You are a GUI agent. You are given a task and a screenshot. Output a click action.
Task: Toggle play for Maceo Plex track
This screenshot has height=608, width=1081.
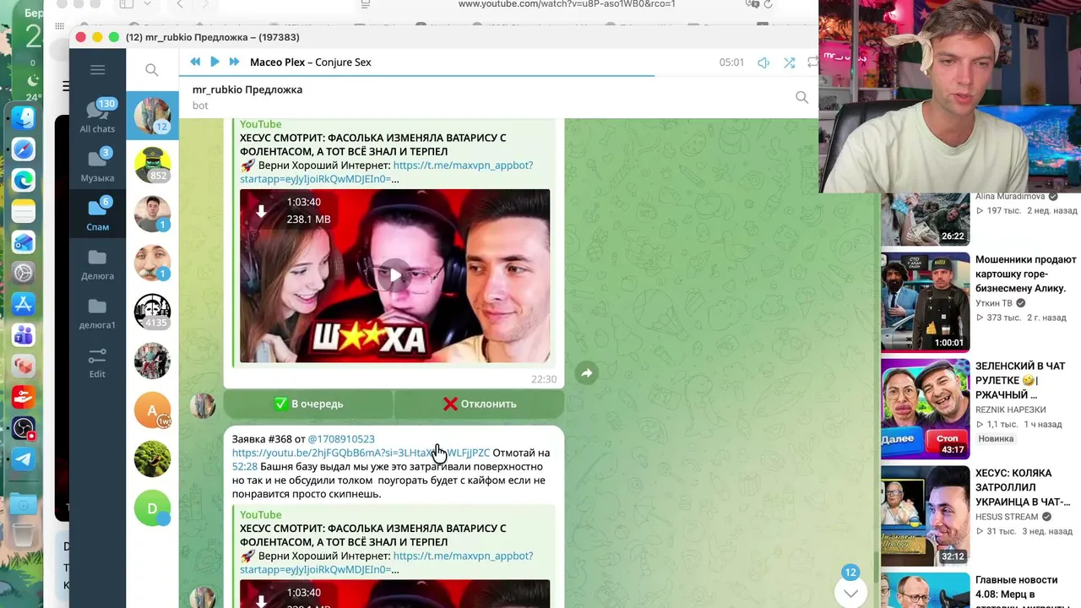(x=215, y=62)
